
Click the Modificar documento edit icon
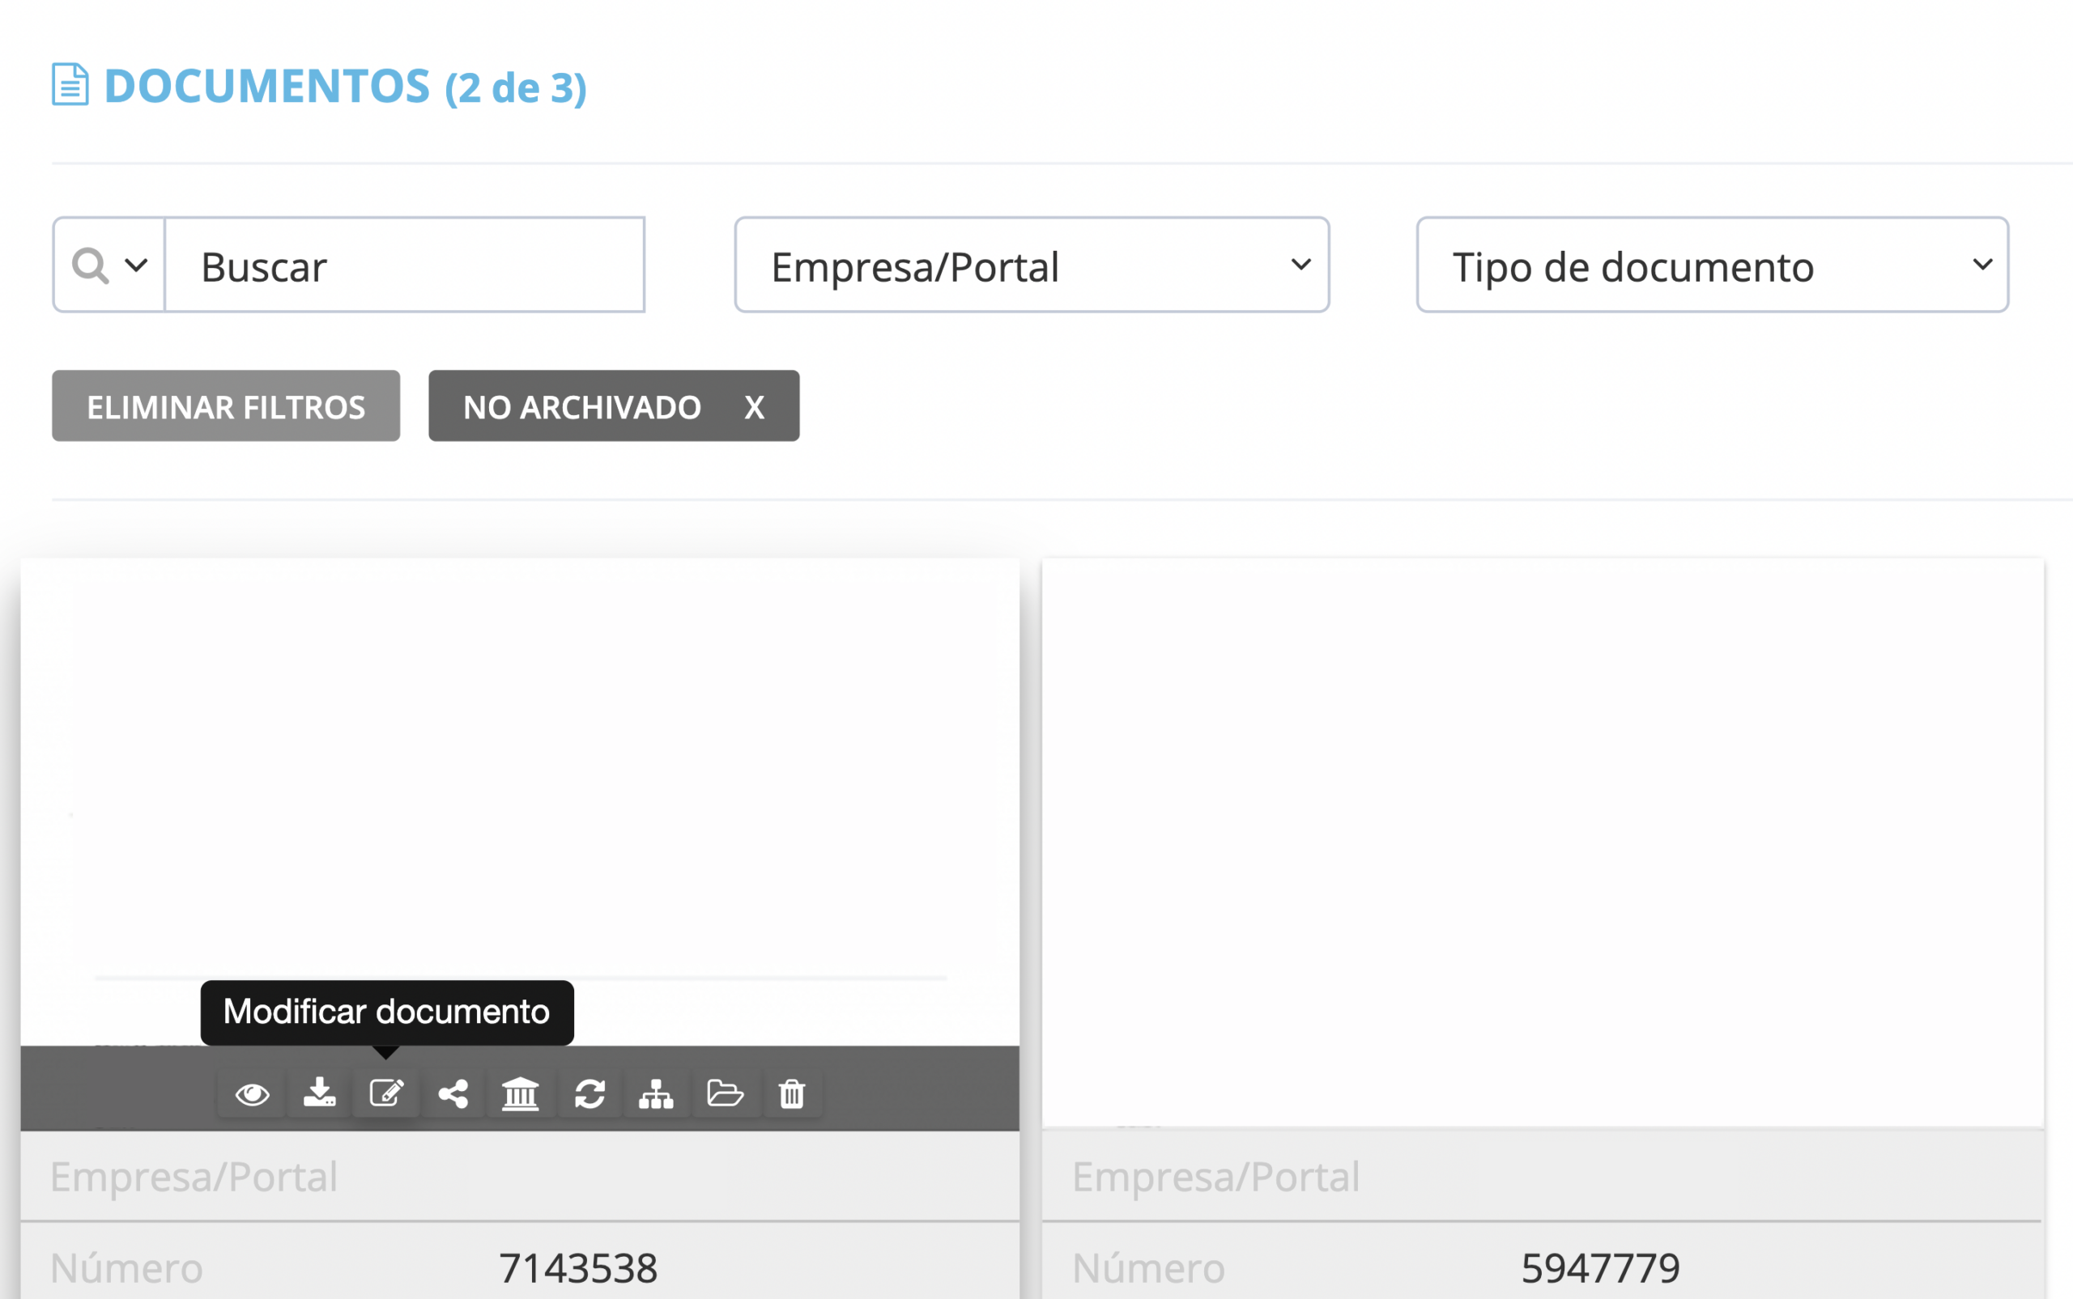(x=386, y=1093)
